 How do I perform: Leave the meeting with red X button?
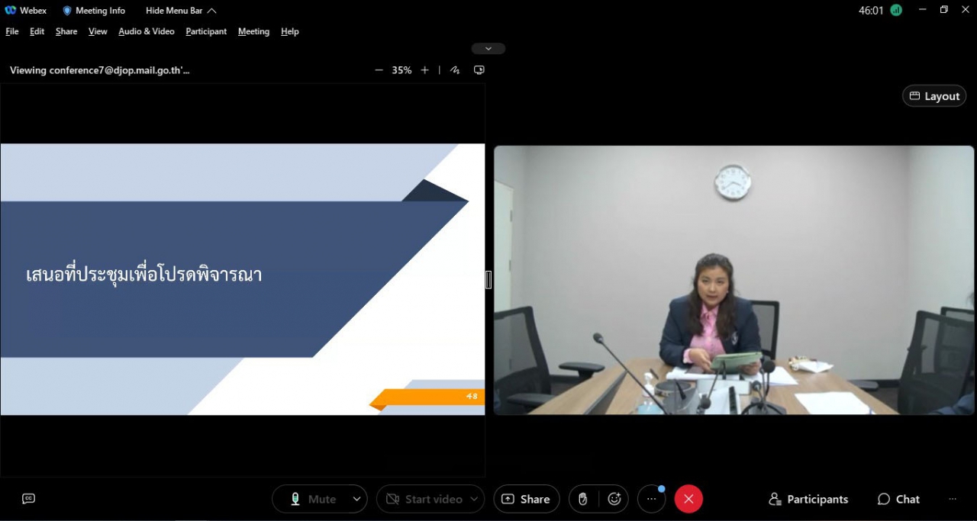[x=688, y=499]
